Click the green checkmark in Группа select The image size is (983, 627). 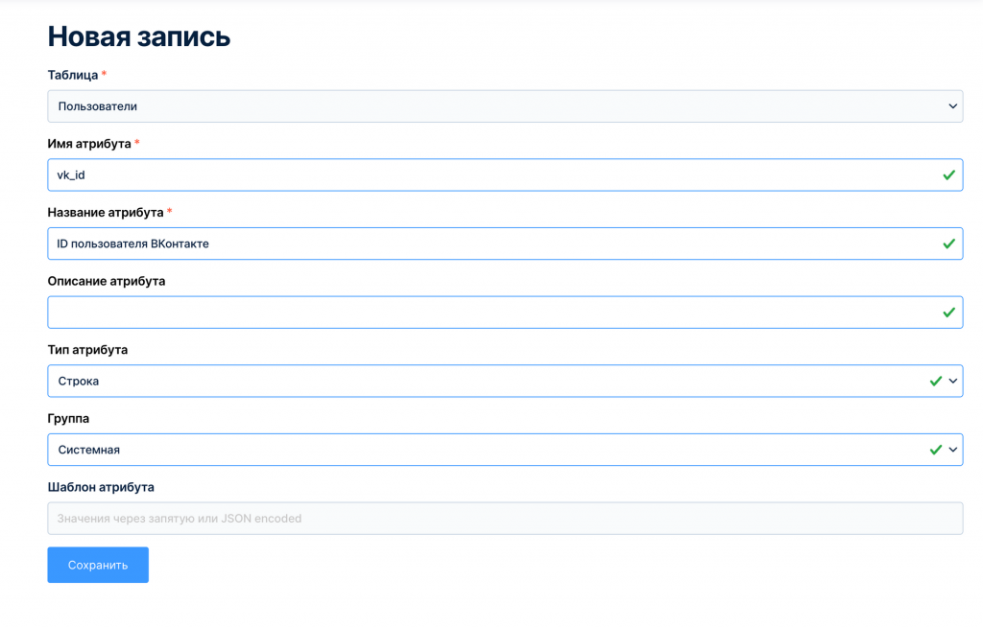tap(936, 450)
